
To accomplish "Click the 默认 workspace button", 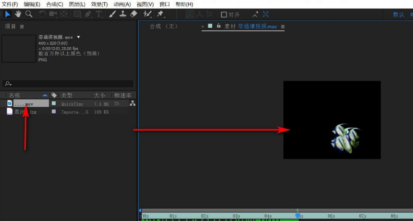I will tap(398, 14).
